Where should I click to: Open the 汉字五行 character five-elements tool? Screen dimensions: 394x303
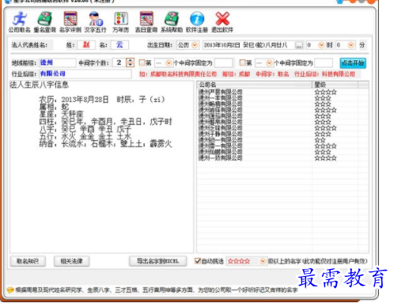click(x=95, y=22)
